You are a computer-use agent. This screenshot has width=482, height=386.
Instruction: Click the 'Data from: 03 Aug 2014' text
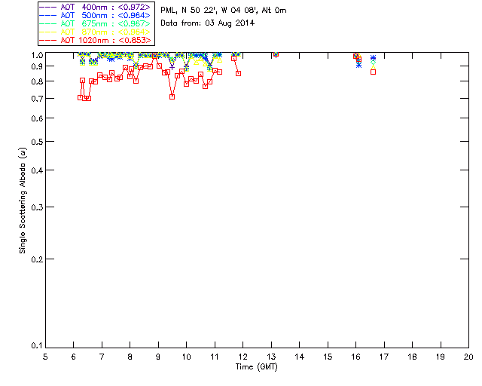[x=208, y=23]
